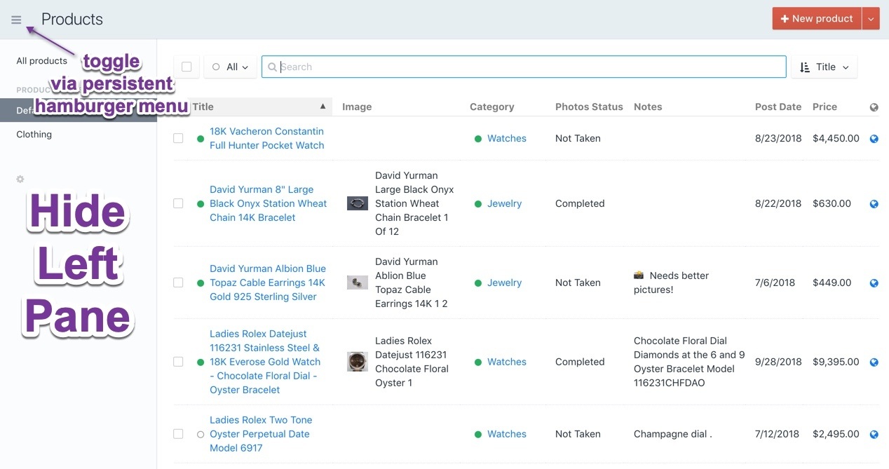Image resolution: width=889 pixels, height=469 pixels.
Task: Tick the checkbox for Ladies Rolex Two Tone
Action: pos(178,435)
